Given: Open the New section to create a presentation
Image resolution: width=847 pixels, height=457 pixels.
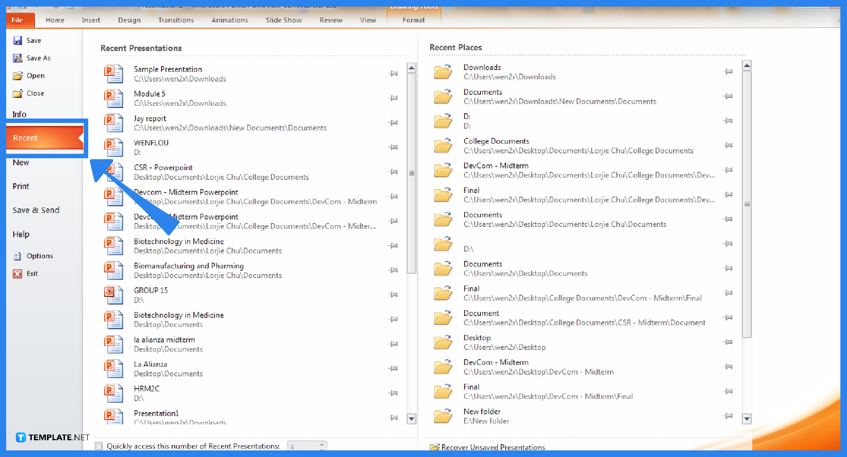Looking at the screenshot, I should [20, 162].
